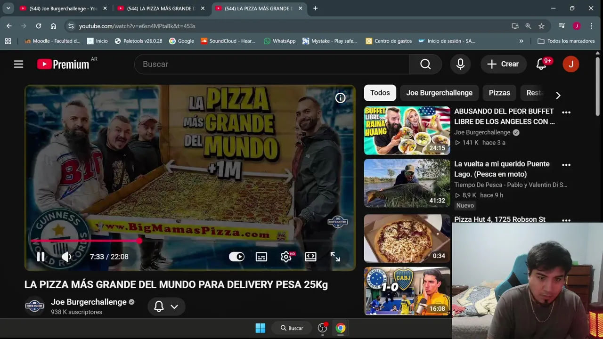Open options for ABUSANDO DEL PEOR BUFFET video
This screenshot has height=339, width=603.
566,112
